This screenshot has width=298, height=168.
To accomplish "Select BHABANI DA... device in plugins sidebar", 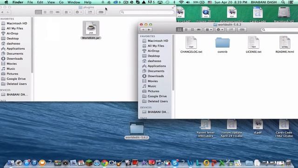I will (x=17, y=94).
